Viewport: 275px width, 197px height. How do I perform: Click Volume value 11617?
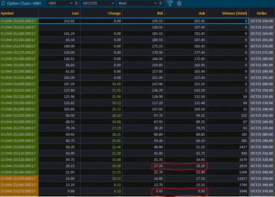(x=242, y=178)
